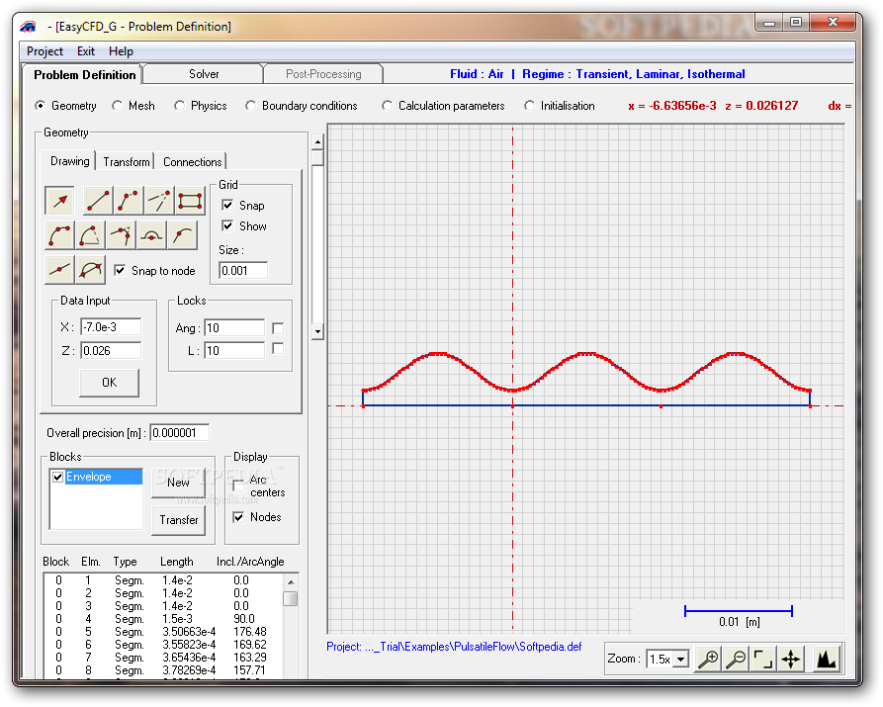The width and height of the screenshot is (883, 707).
Task: Select element row 8 length 3.78269e-4
Action: (163, 670)
